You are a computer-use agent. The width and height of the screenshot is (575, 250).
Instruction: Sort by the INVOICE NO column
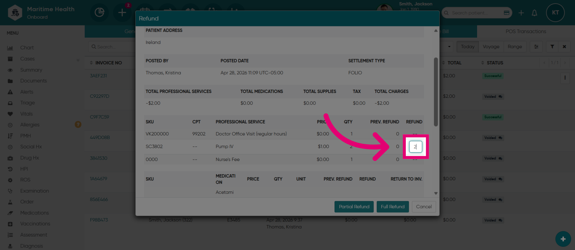pyautogui.click(x=106, y=63)
